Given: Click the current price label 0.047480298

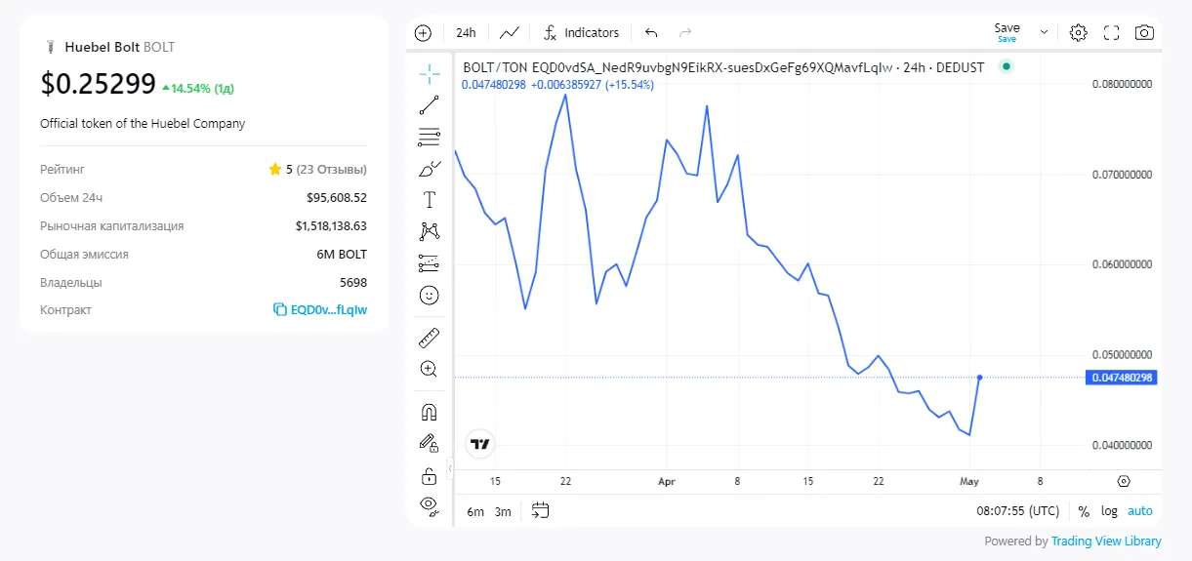Looking at the screenshot, I should [1122, 378].
